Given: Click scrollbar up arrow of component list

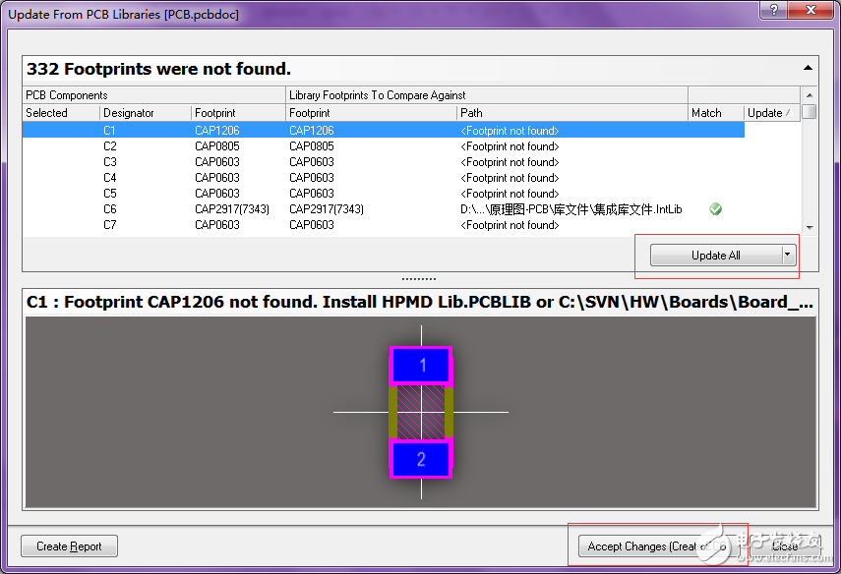Looking at the screenshot, I should pyautogui.click(x=810, y=95).
